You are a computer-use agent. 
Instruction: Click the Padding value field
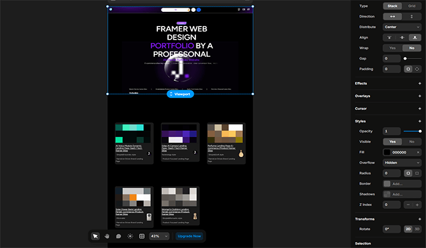coord(392,69)
